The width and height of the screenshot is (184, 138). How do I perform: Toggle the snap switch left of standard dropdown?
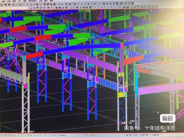click(55, 135)
